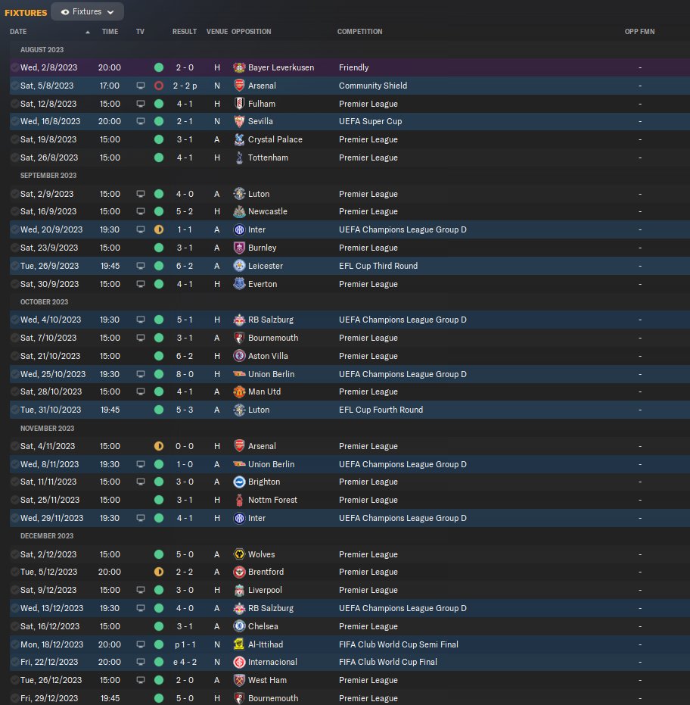The height and width of the screenshot is (705, 690).
Task: Click the SEPTEMBER 2023 group header
Action: click(x=48, y=176)
